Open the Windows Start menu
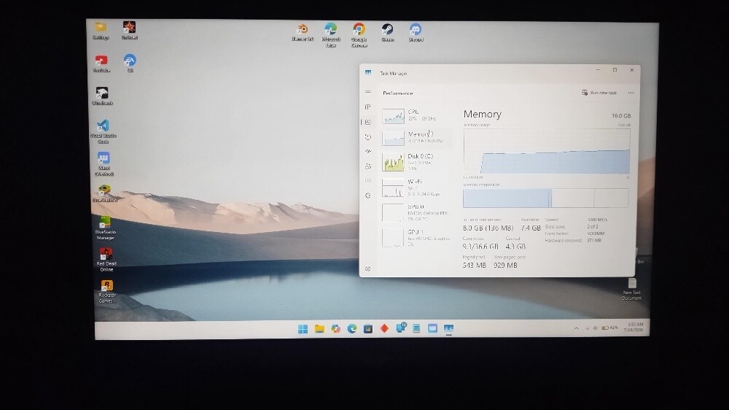The image size is (729, 410). point(303,329)
